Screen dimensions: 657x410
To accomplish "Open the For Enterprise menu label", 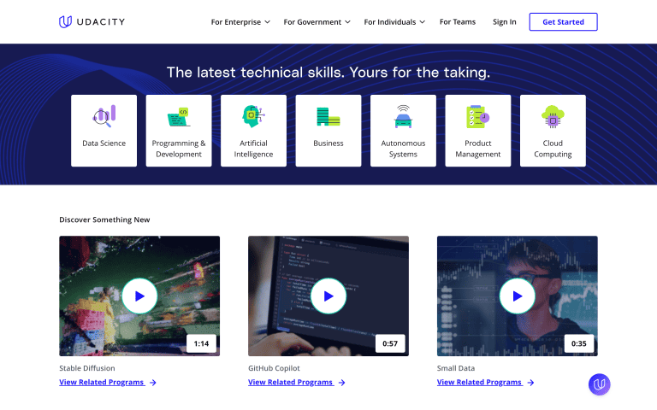I will coord(236,21).
